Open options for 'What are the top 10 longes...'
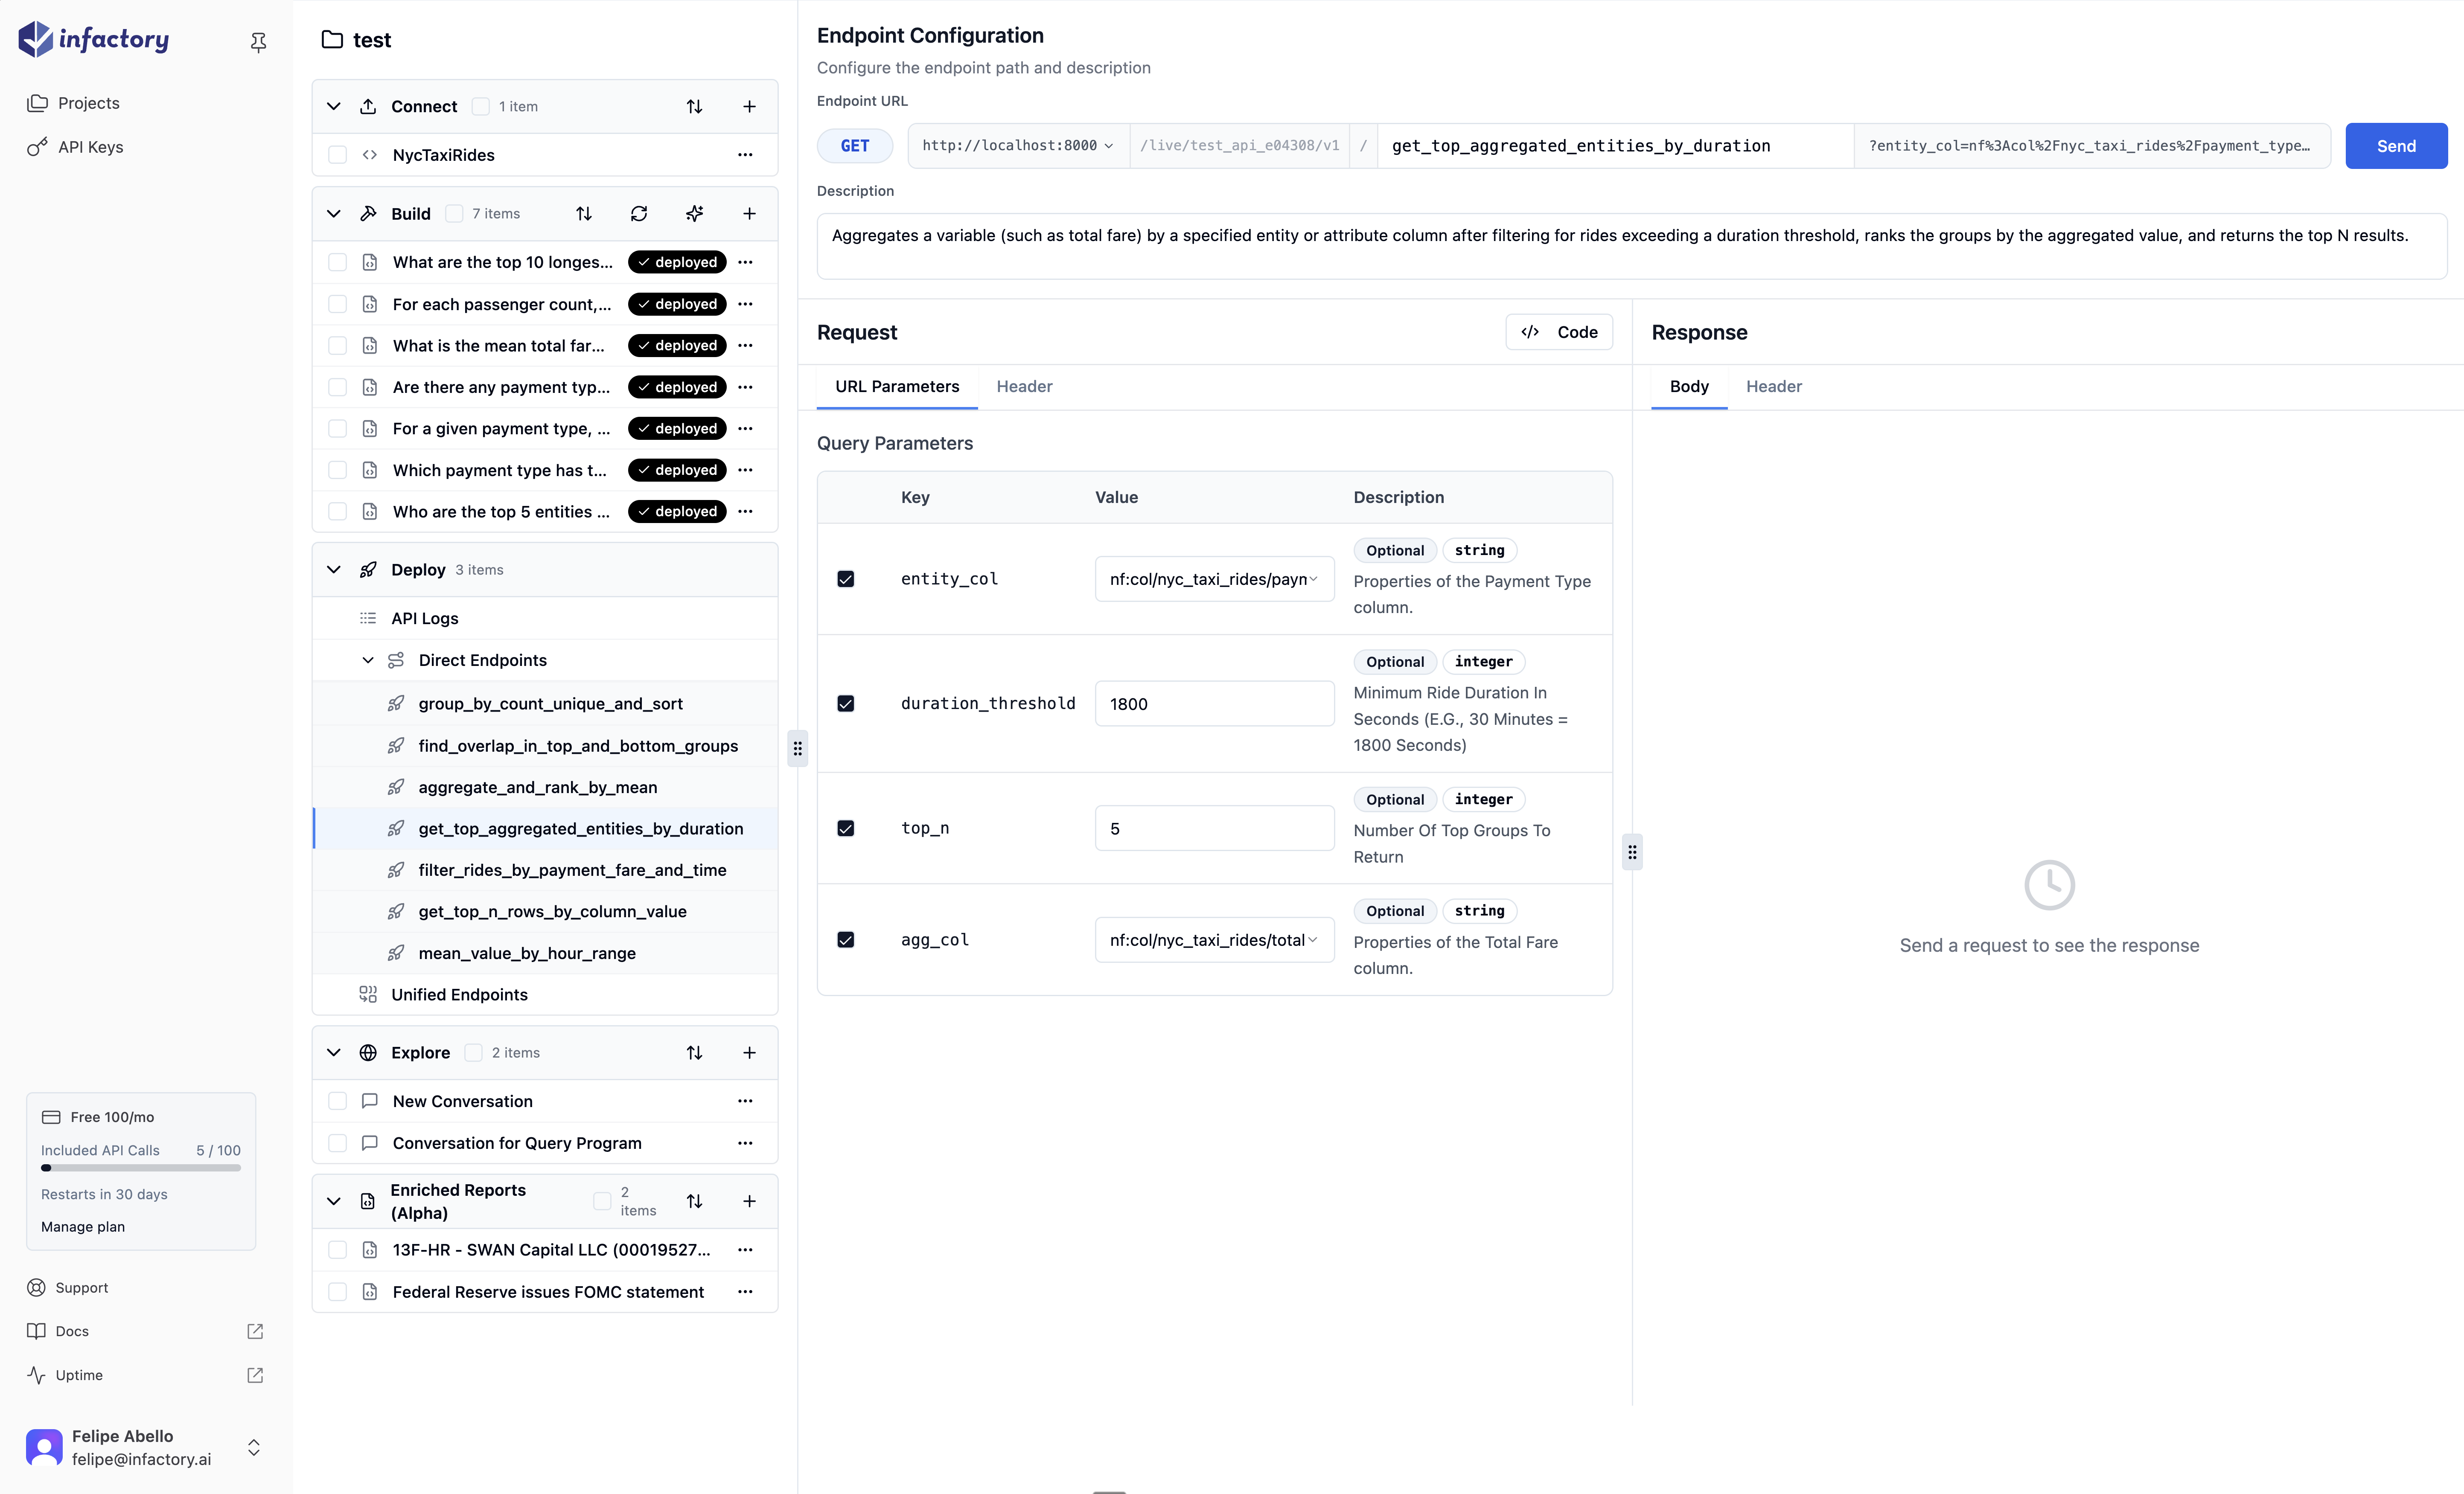Image resolution: width=2464 pixels, height=1494 pixels. coord(745,262)
